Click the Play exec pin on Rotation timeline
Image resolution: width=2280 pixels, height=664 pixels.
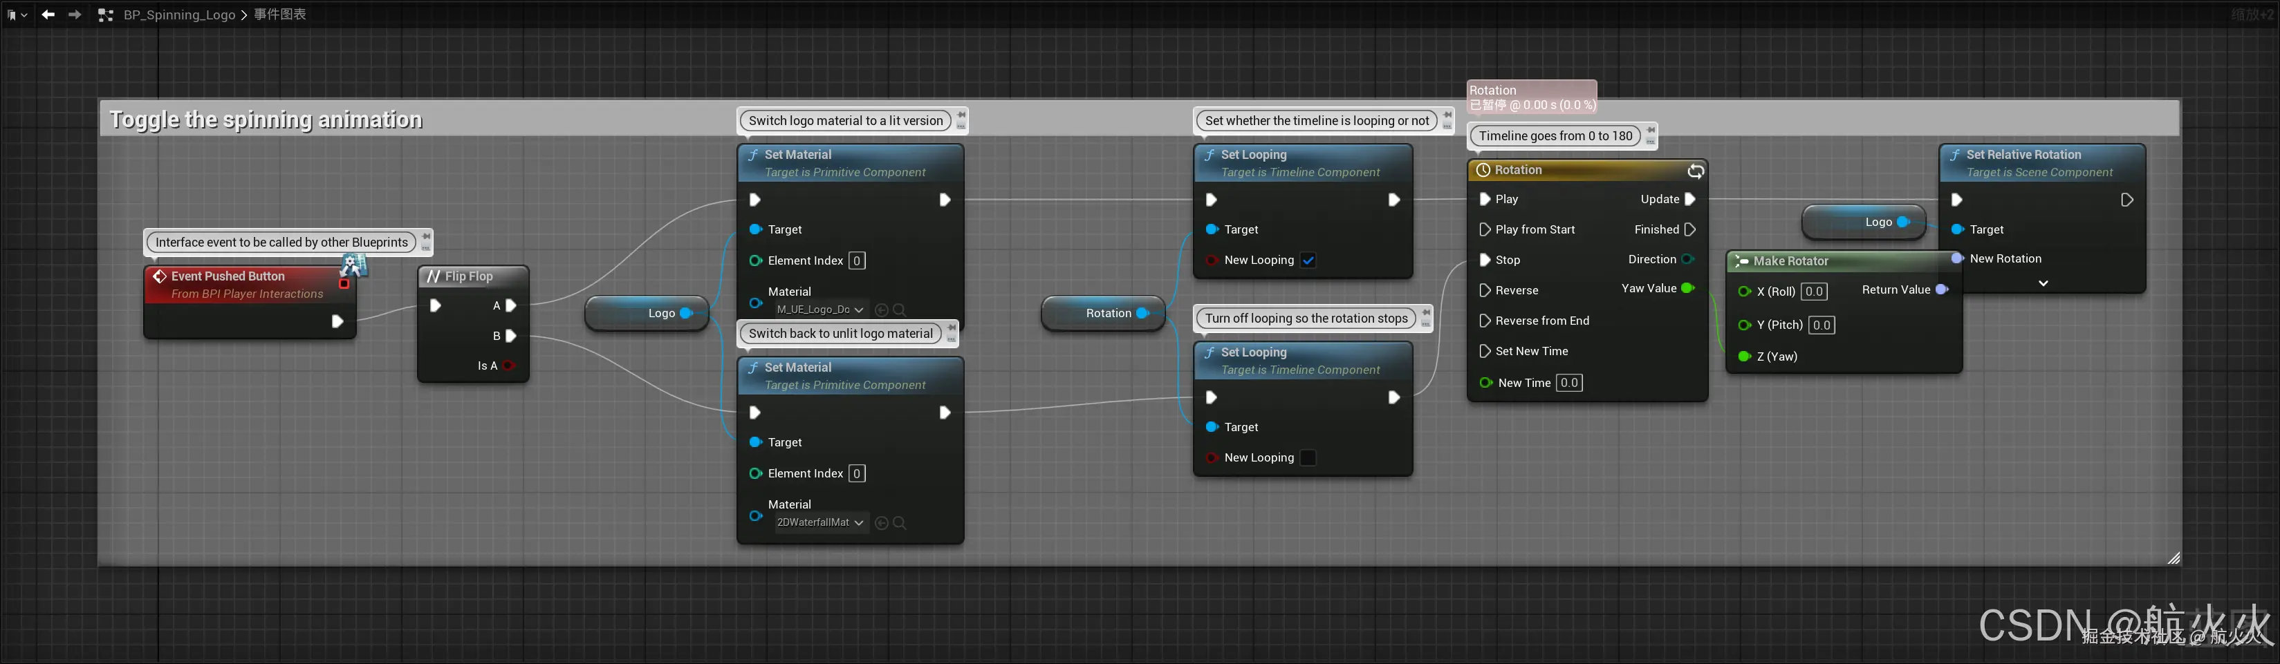click(x=1485, y=200)
